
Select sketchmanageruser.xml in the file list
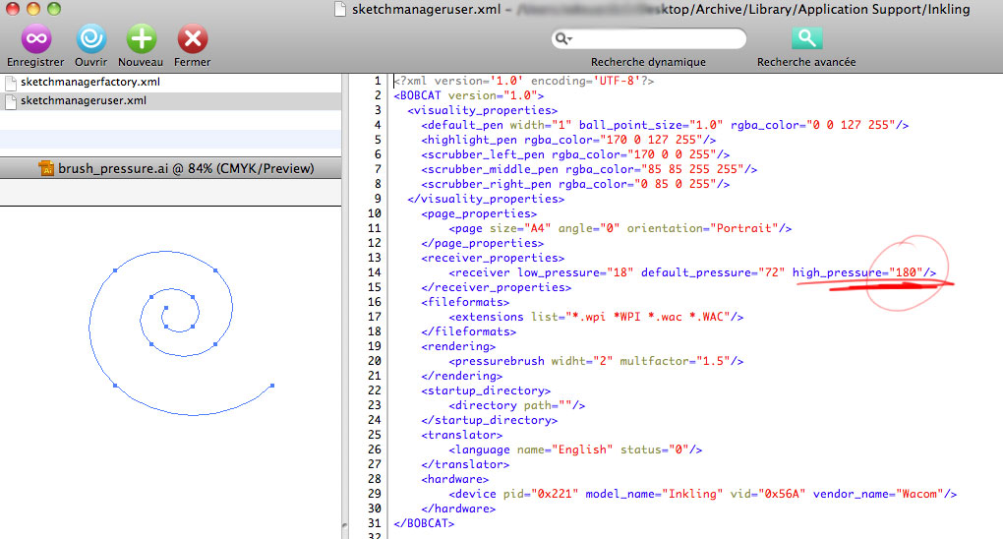point(83,100)
